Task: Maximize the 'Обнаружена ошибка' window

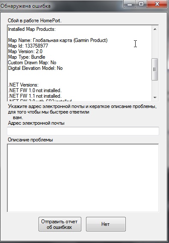Action: pos(141,4)
